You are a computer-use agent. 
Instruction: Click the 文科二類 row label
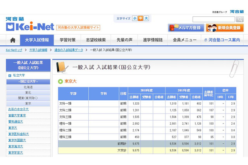(65, 110)
